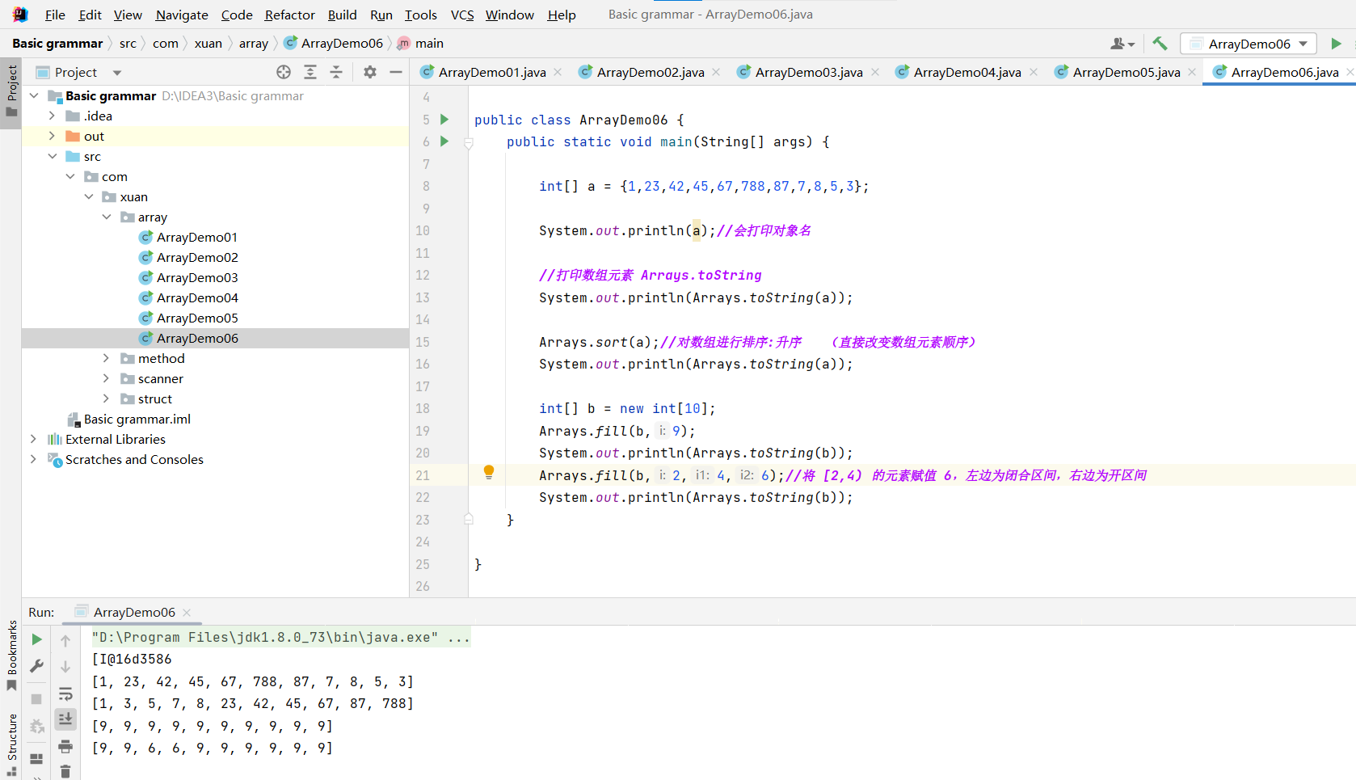Open the File menu
Screen dimensions: 1356x780
(x=55, y=15)
